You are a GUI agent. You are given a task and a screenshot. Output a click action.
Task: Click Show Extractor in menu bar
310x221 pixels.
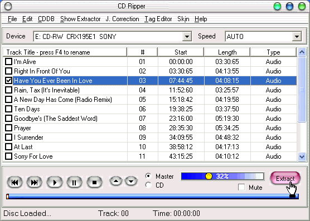[80, 19]
